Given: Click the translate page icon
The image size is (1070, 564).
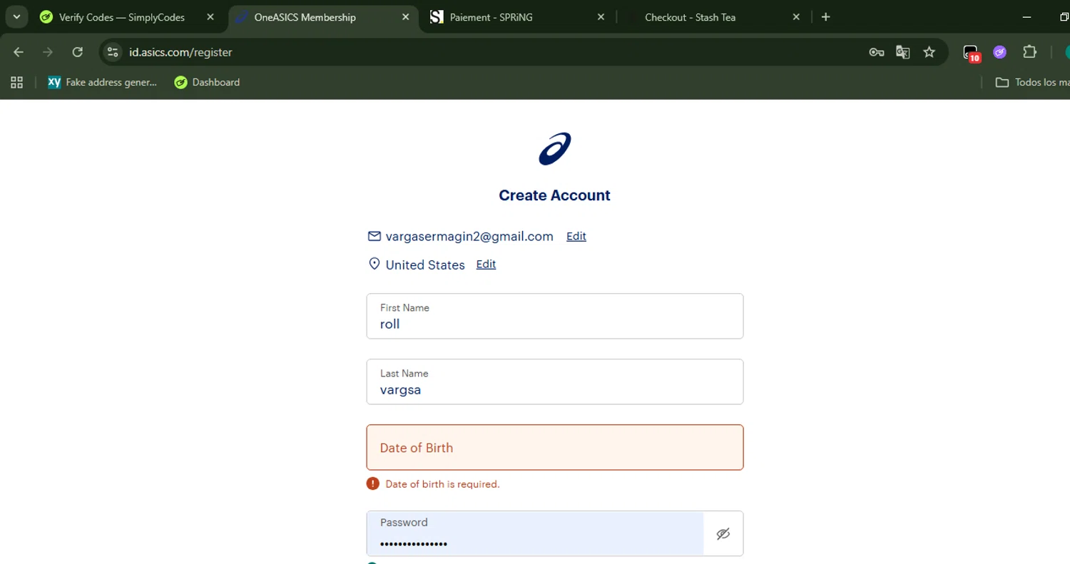Looking at the screenshot, I should [903, 52].
